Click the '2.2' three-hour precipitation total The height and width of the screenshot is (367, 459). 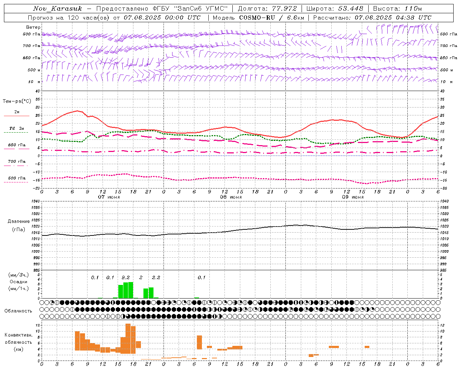(x=156, y=278)
